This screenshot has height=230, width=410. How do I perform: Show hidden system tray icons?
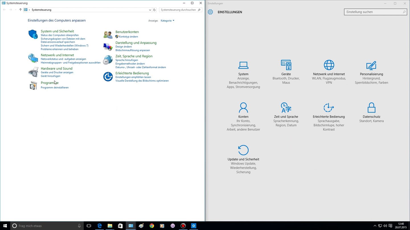[375, 226]
